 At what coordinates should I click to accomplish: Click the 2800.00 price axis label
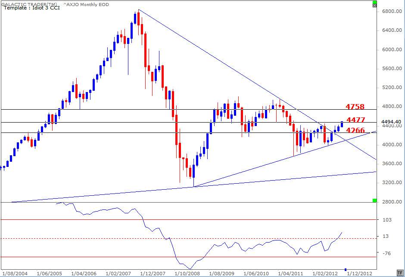(392, 202)
